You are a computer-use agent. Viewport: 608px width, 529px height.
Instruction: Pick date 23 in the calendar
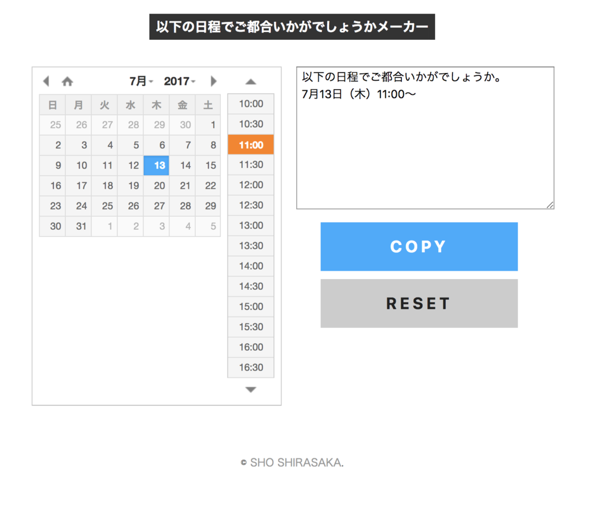[x=52, y=206]
